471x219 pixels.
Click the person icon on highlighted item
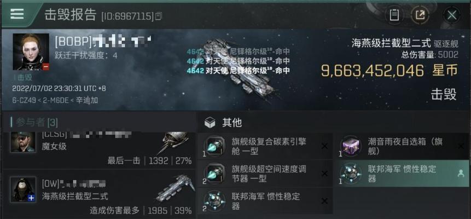(x=460, y=174)
